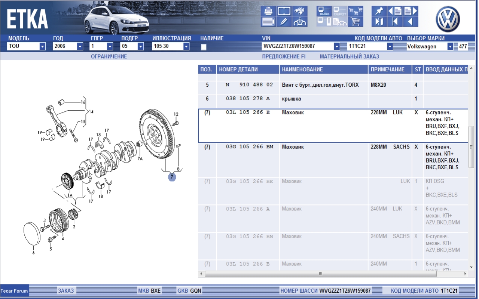Click the Tecar Forum label
The image size is (479, 299).
coord(14,291)
